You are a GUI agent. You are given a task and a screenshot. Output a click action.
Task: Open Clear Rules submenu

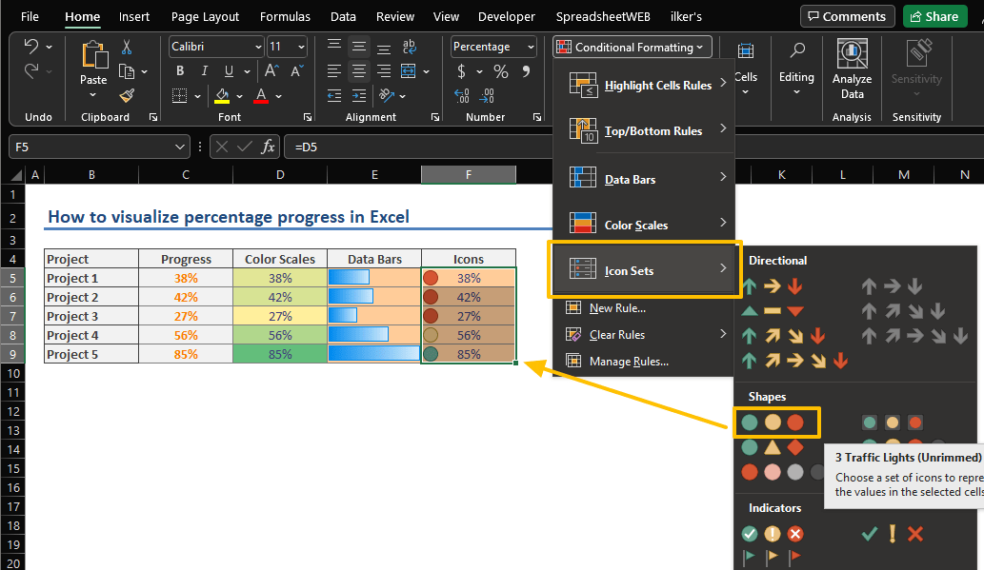644,334
